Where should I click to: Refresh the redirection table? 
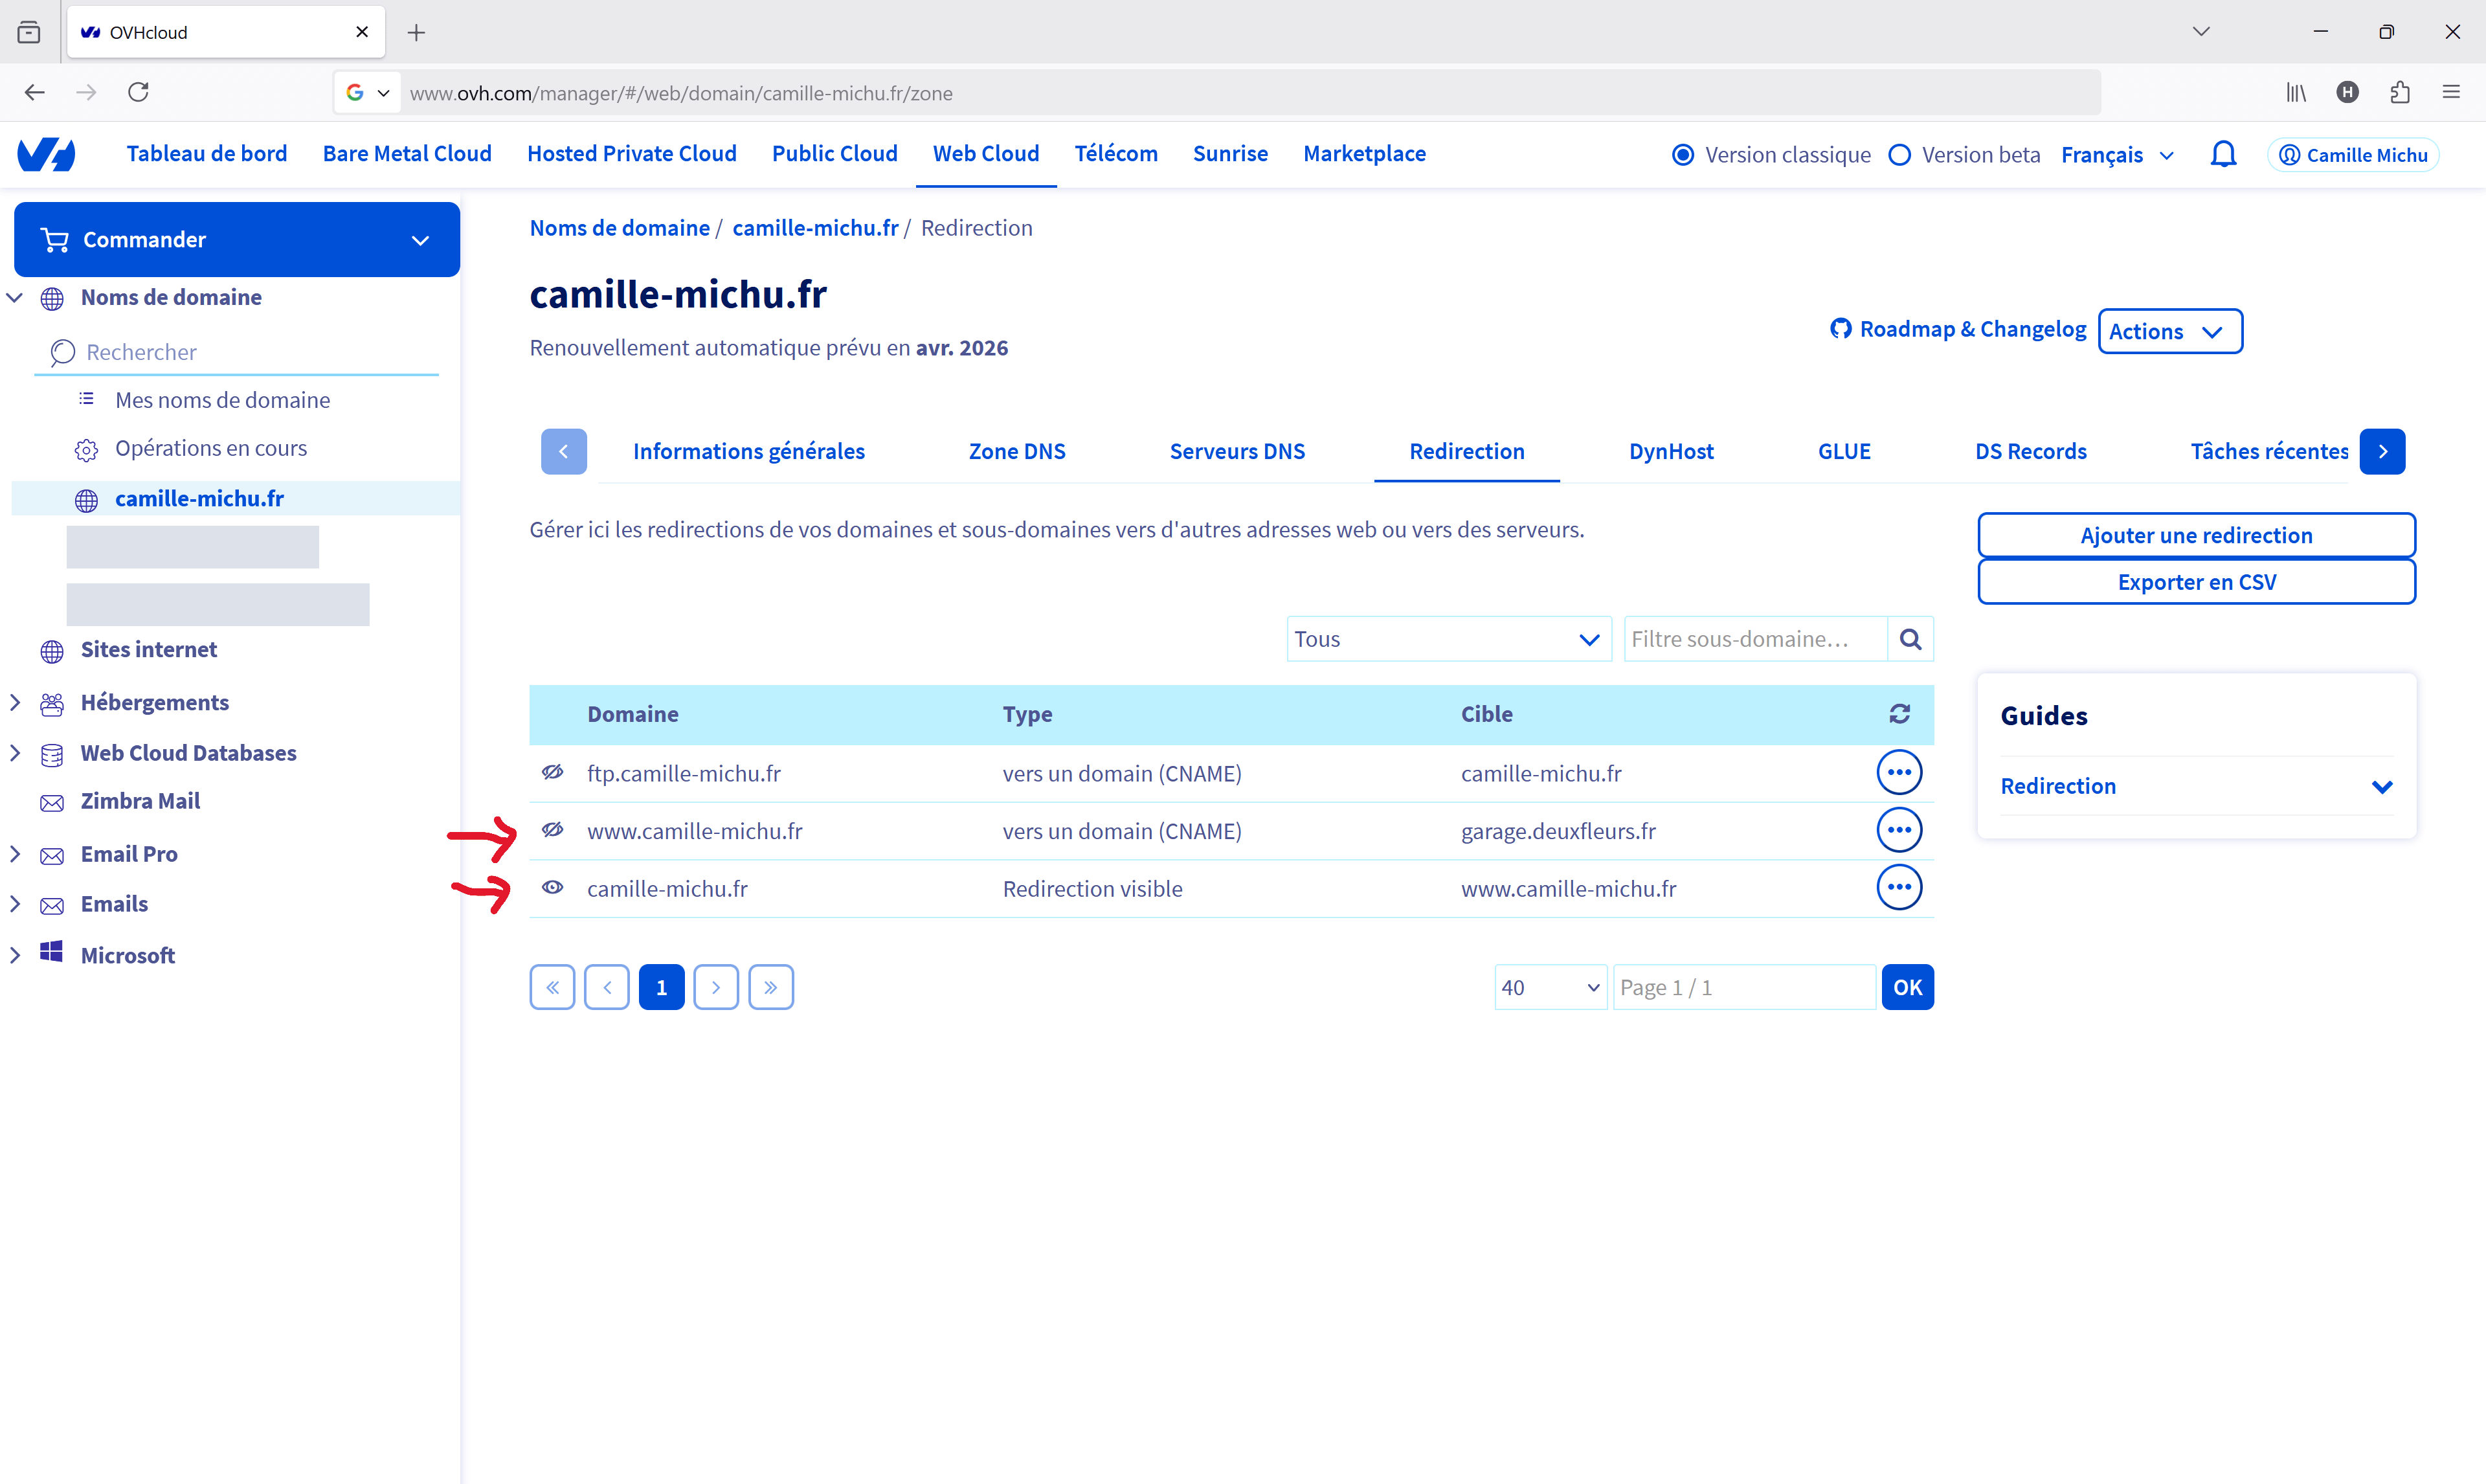click(x=1899, y=714)
